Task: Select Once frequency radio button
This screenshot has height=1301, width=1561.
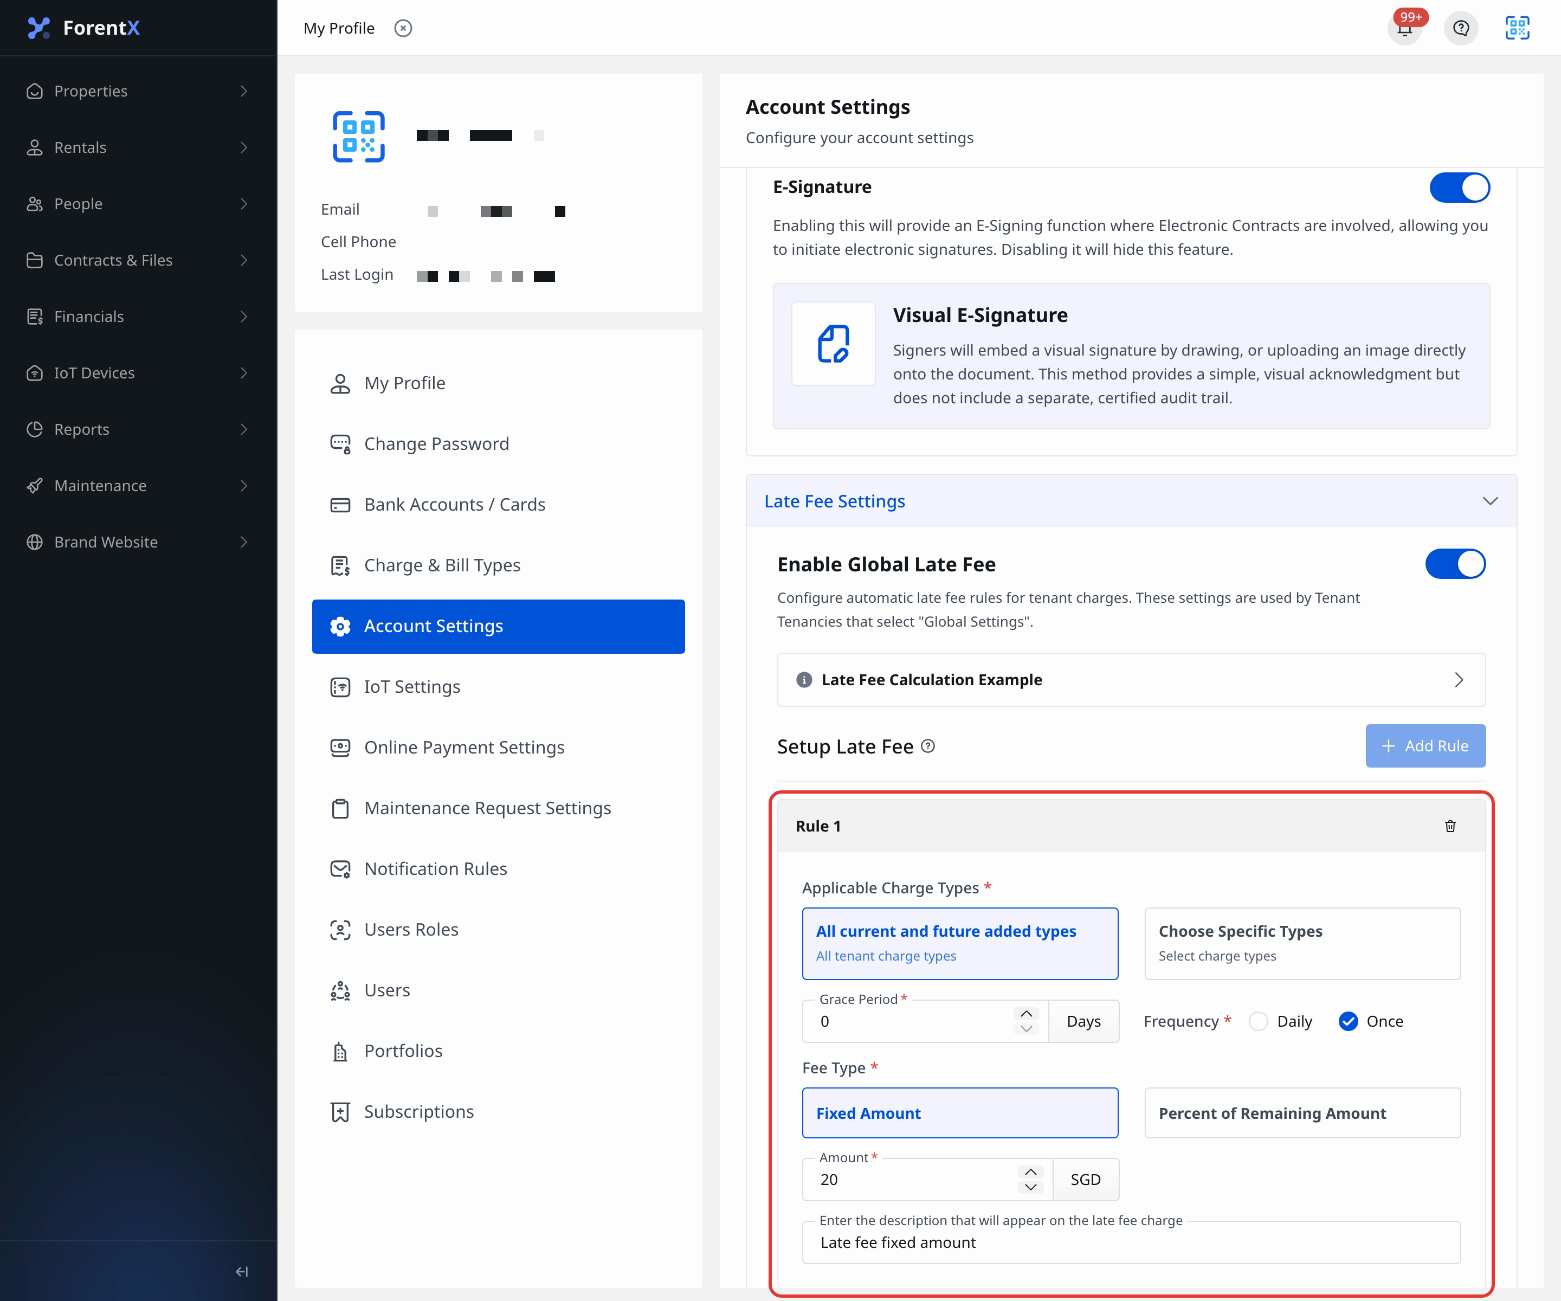Action: pyautogui.click(x=1347, y=1021)
